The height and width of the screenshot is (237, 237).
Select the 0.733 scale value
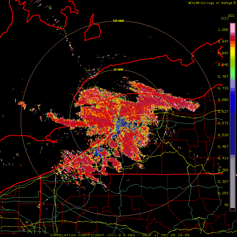pos(223,88)
